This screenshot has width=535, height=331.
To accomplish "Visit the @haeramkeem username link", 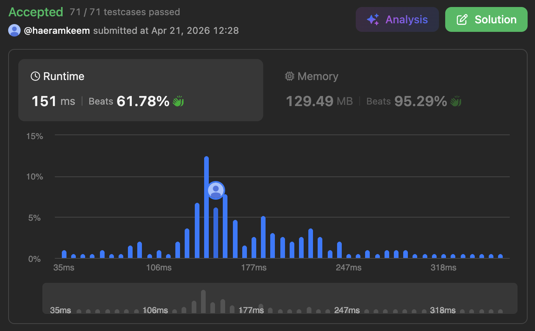I will click(x=57, y=31).
